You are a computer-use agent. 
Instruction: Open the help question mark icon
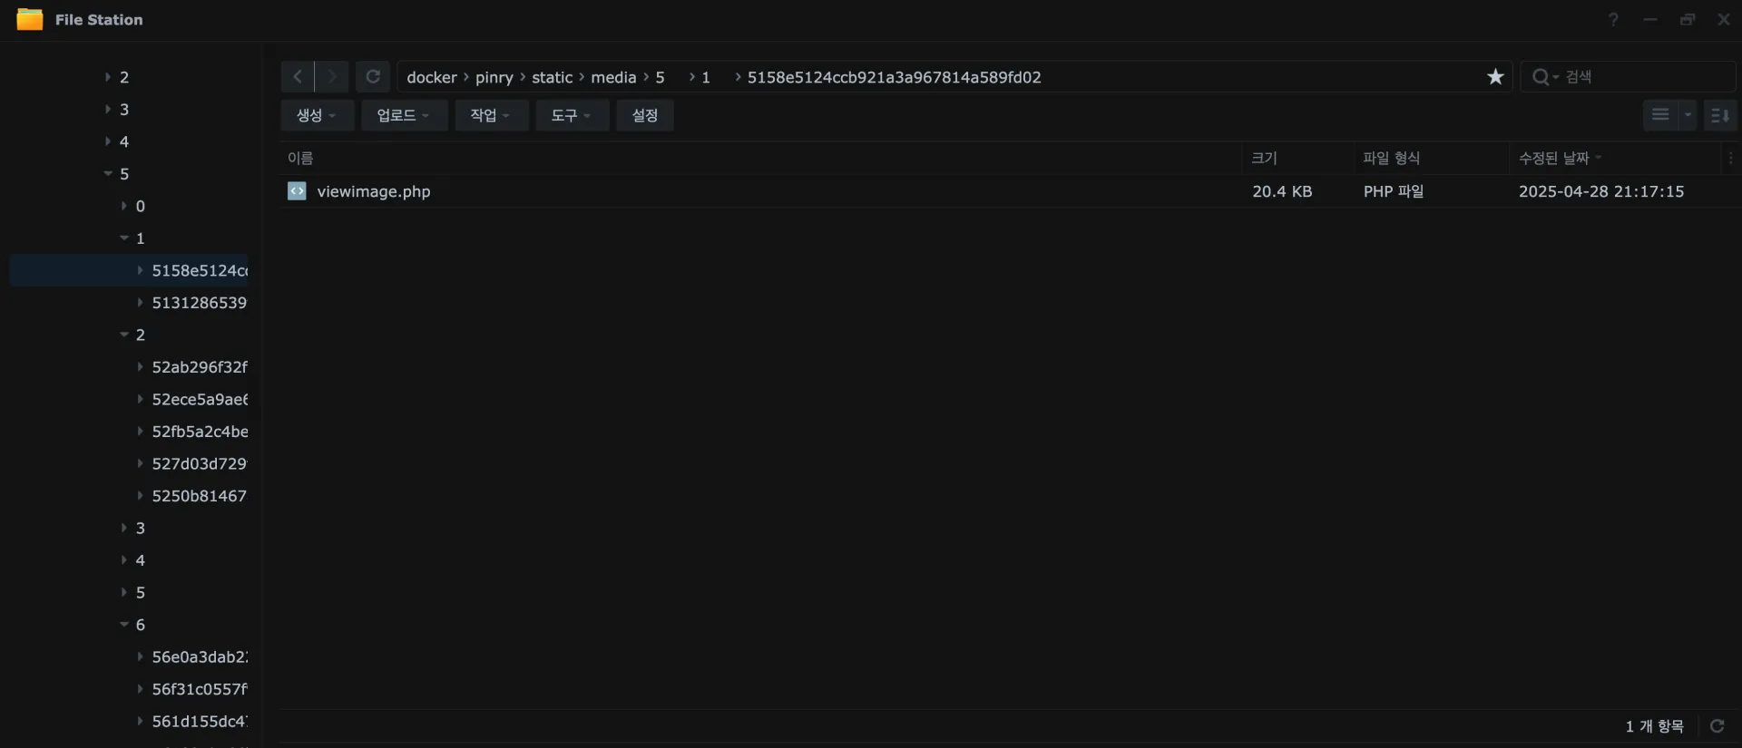[x=1613, y=19]
